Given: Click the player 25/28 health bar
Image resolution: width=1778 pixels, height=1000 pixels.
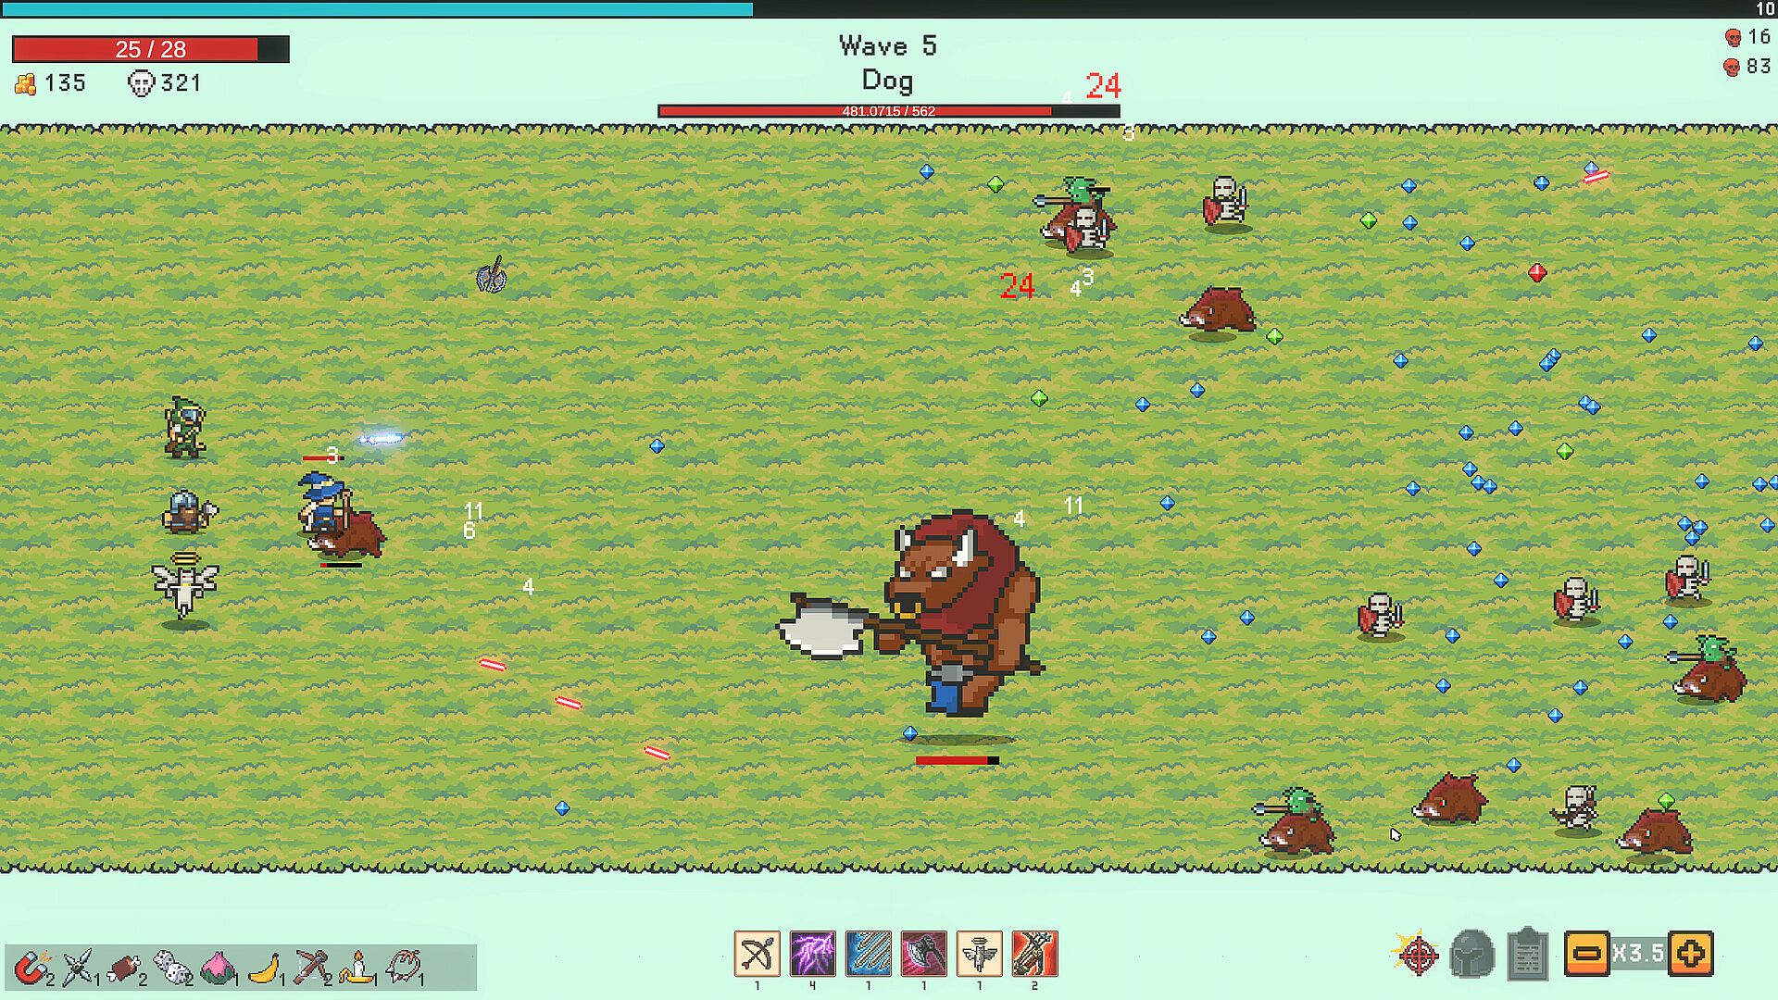Looking at the screenshot, I should 150,49.
